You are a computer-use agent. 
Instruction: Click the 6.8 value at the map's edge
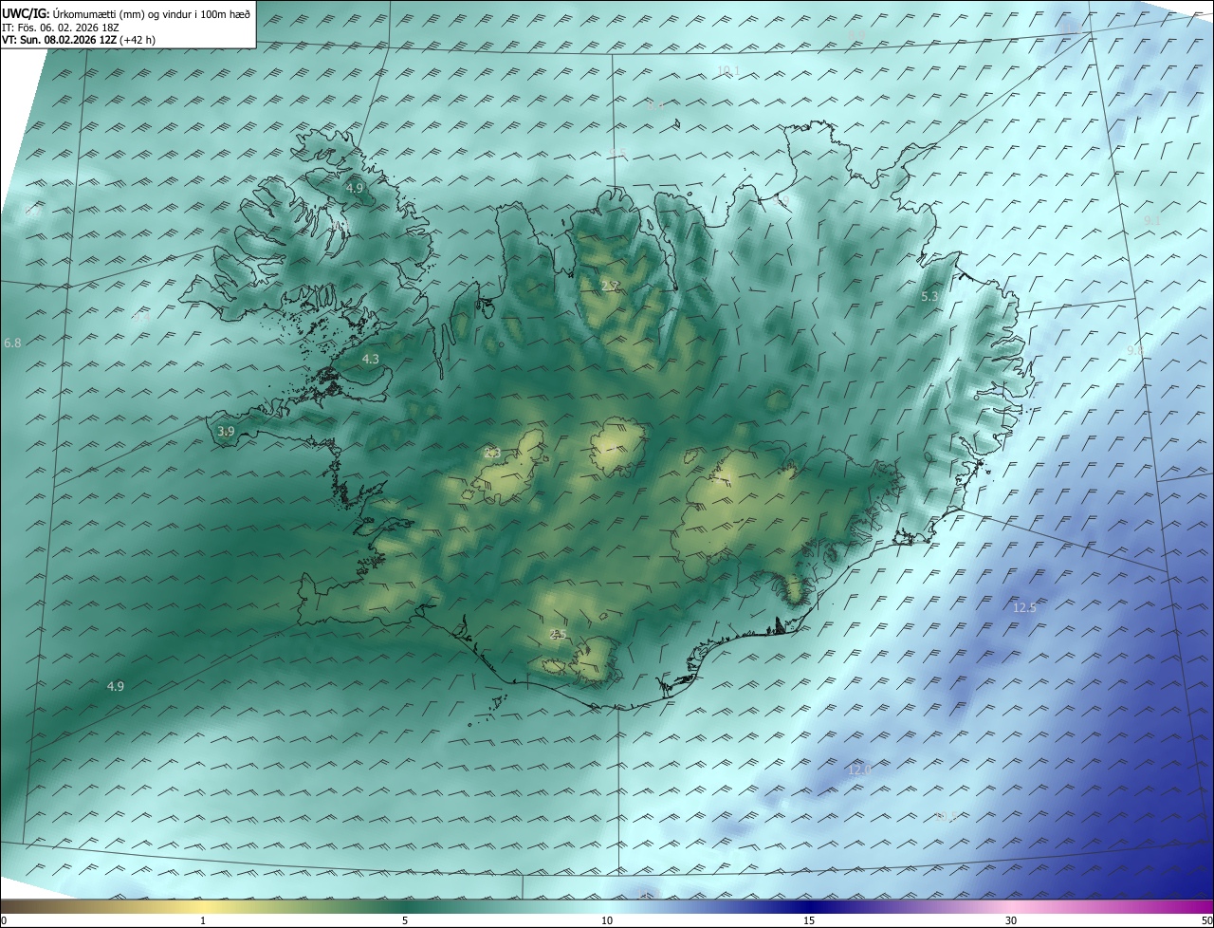pyautogui.click(x=12, y=342)
